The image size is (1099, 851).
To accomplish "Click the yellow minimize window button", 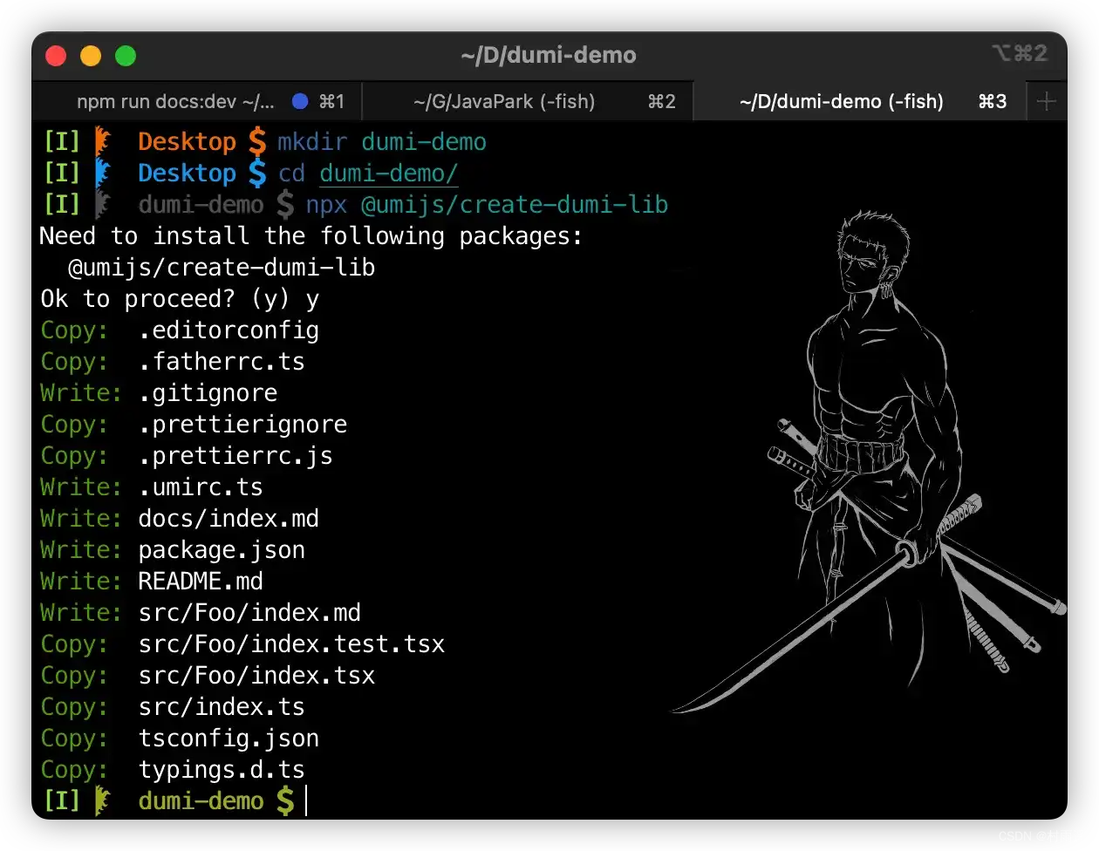I will tap(91, 56).
